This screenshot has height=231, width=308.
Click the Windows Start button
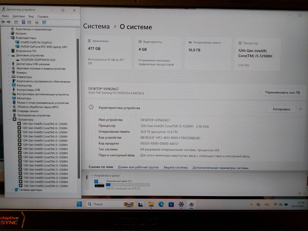pos(79,204)
